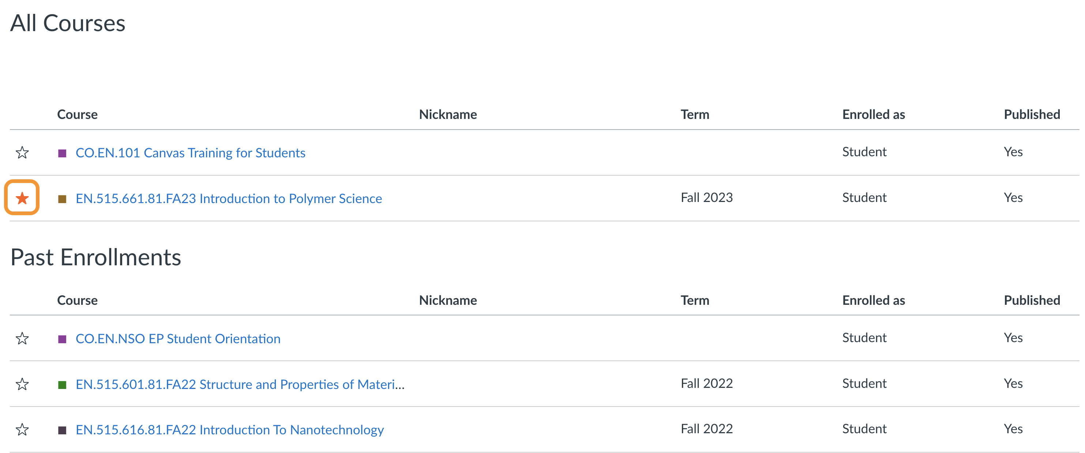The width and height of the screenshot is (1085, 453).
Task: Favorite the CO.EN.101 Canvas Training course
Action: coord(22,152)
